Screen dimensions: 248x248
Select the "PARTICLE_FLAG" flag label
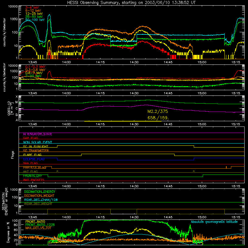[x=35, y=167]
